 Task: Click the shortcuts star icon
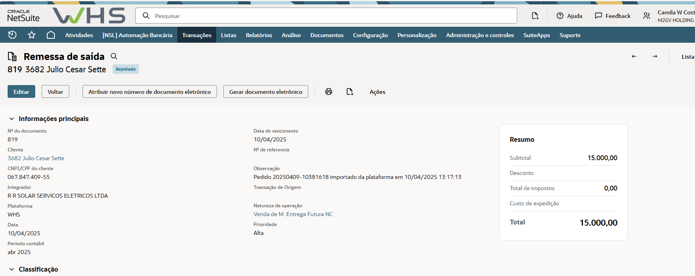[x=32, y=35]
